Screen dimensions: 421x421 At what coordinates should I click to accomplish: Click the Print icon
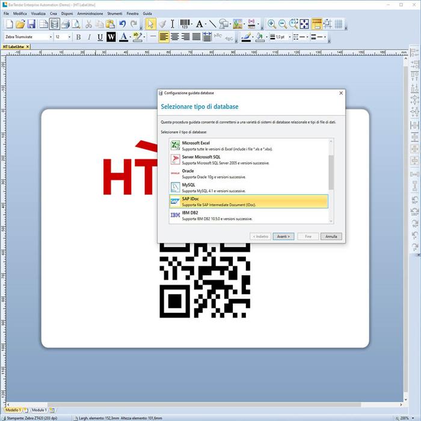tap(65, 24)
